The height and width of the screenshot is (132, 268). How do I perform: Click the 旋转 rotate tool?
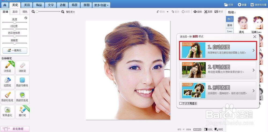(x=198, y=12)
